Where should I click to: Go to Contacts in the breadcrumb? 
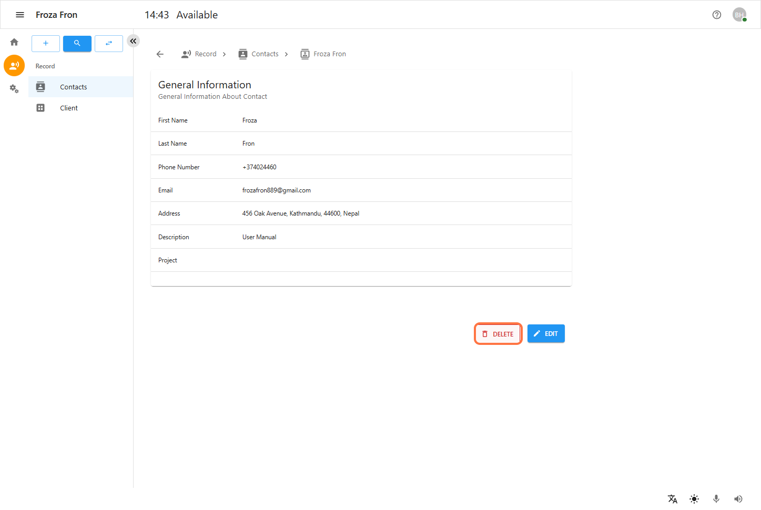point(265,54)
